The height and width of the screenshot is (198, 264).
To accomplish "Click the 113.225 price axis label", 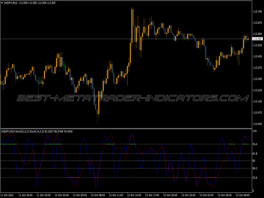I will pyautogui.click(x=257, y=90).
